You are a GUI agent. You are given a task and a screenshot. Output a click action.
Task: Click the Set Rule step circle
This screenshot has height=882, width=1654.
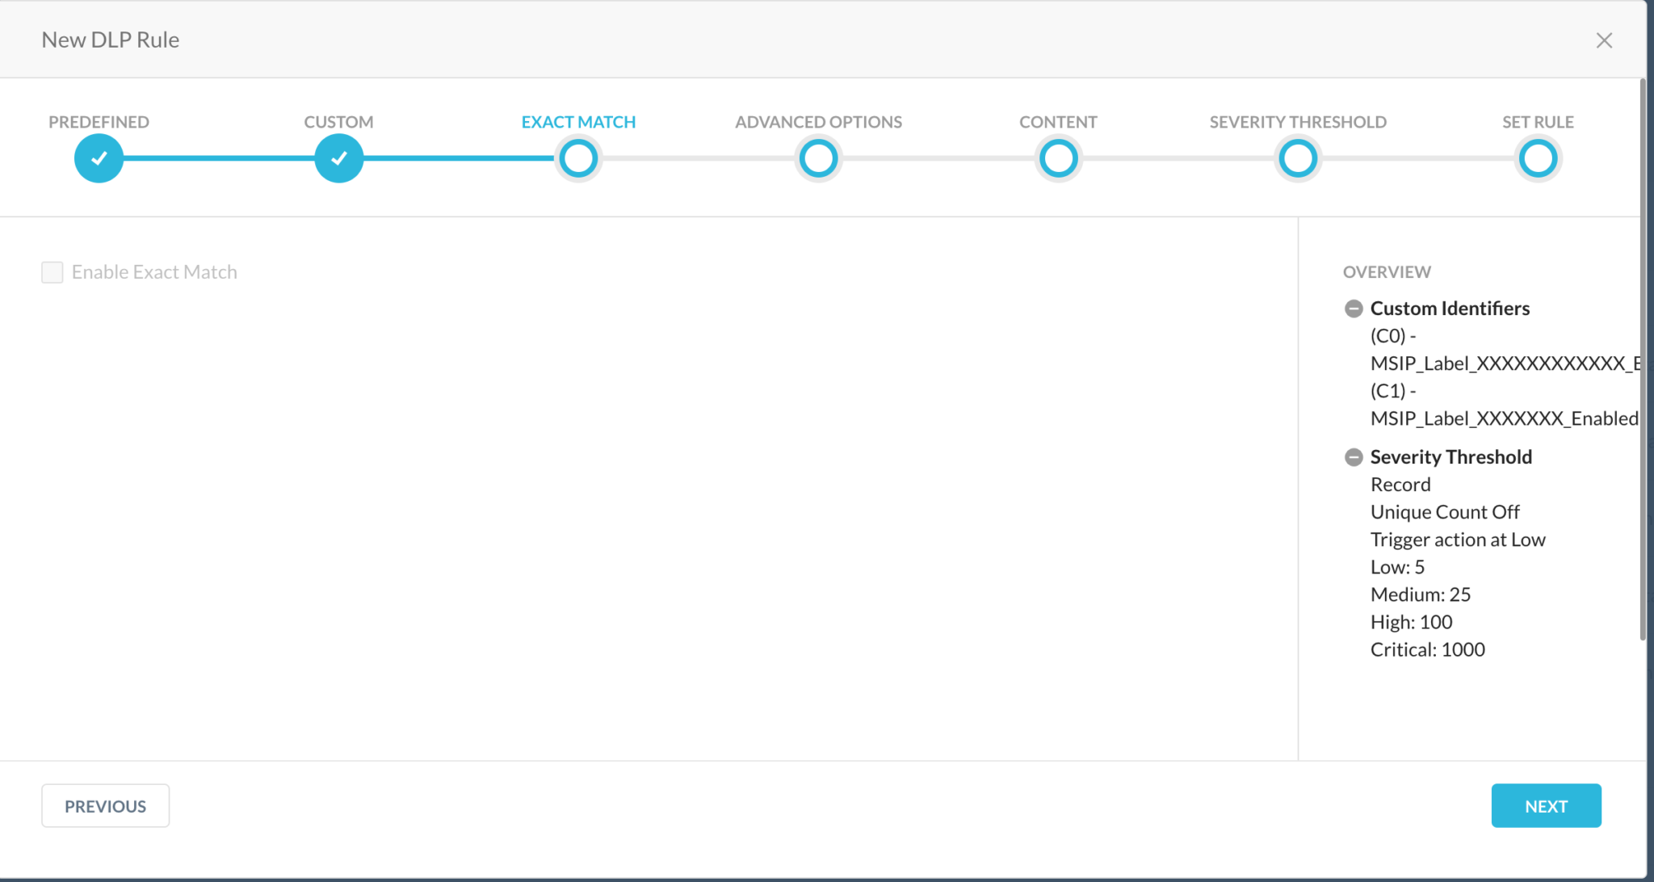1538,158
